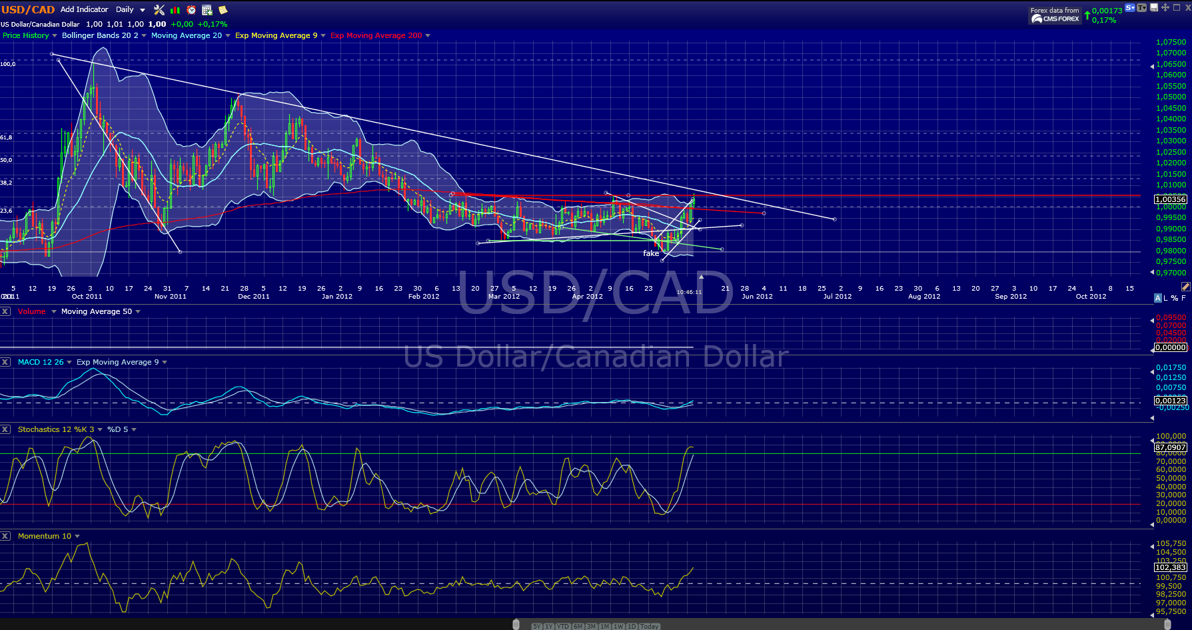Close the Momentum indicator panel

click(x=5, y=536)
